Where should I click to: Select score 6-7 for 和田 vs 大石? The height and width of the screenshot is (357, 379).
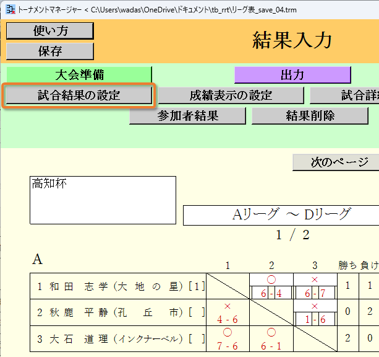point(315,293)
